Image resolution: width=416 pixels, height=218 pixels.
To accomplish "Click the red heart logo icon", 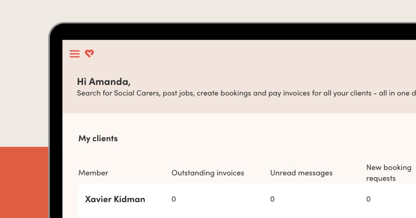I will [x=89, y=54].
